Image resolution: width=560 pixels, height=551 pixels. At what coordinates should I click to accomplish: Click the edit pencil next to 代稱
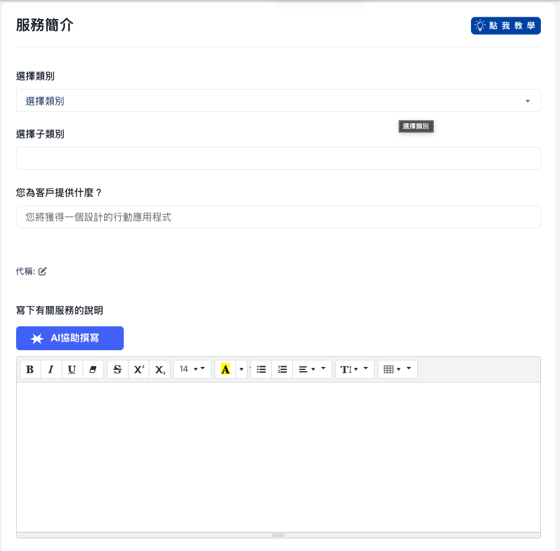click(42, 271)
